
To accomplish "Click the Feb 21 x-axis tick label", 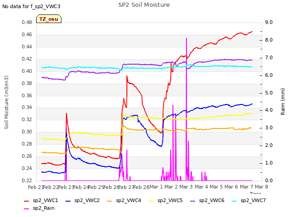I will pos(35,187).
